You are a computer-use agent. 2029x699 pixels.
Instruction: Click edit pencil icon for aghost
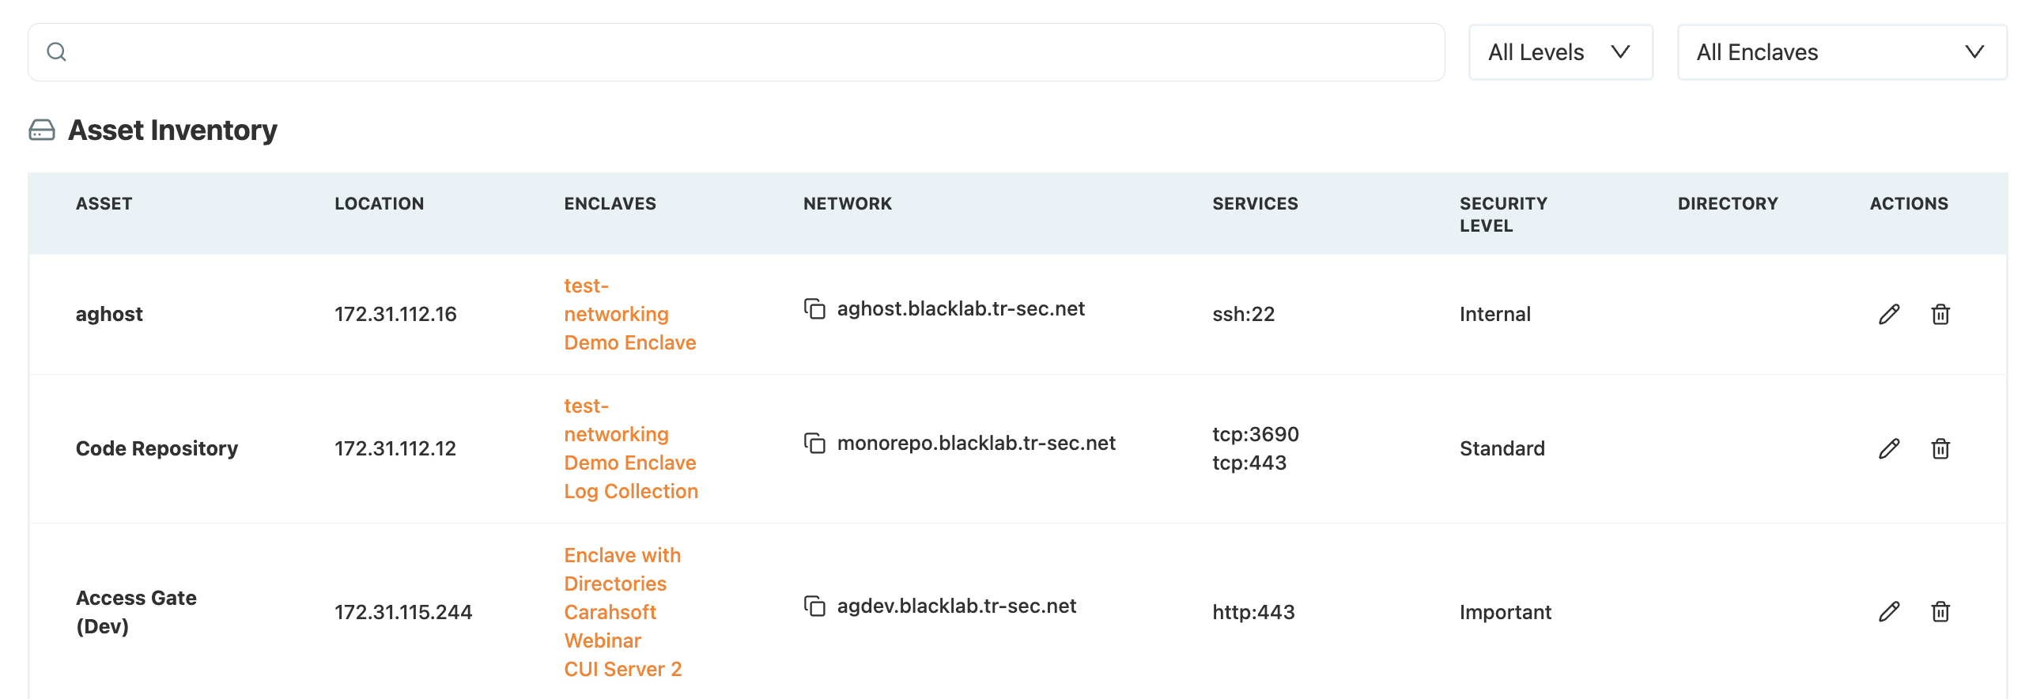1889,314
